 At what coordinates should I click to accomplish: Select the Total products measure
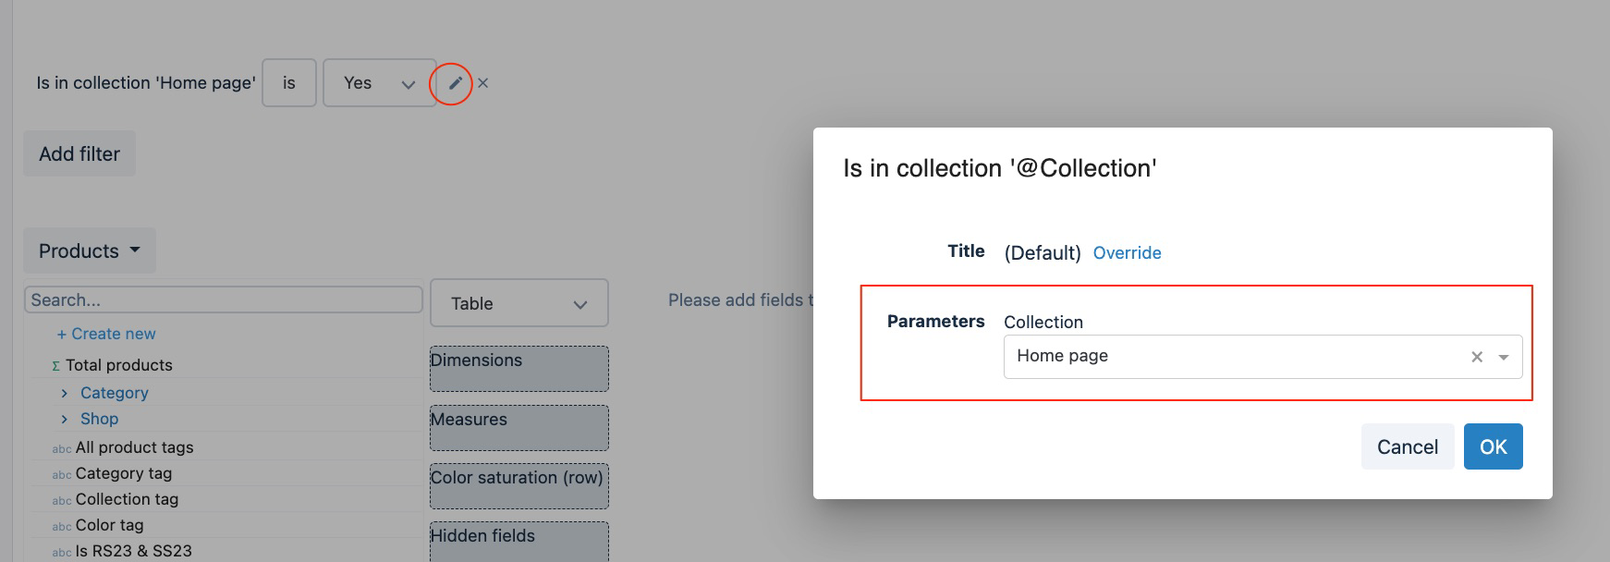point(118,365)
